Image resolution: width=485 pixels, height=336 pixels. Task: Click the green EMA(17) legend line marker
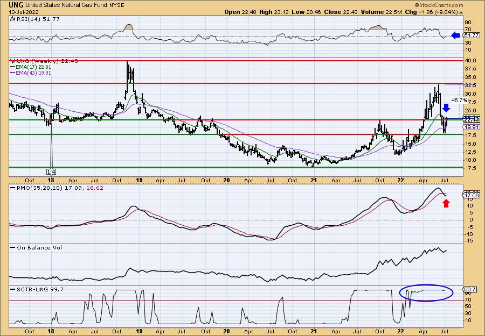(12, 67)
